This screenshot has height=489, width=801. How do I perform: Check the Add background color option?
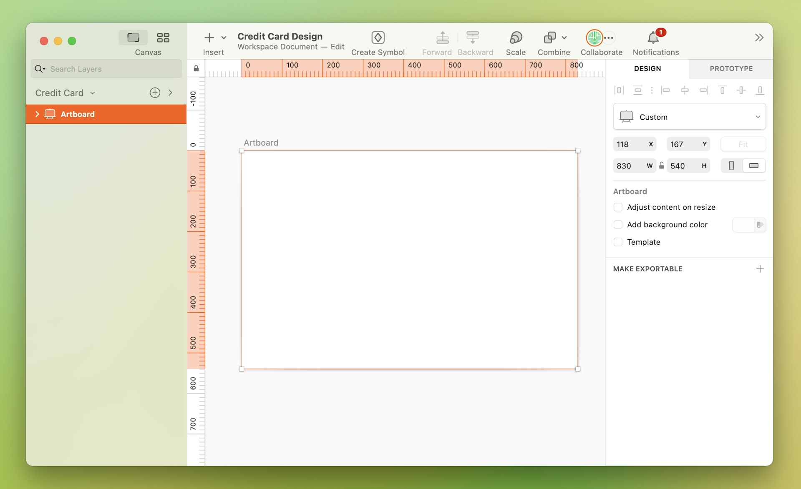(x=618, y=224)
